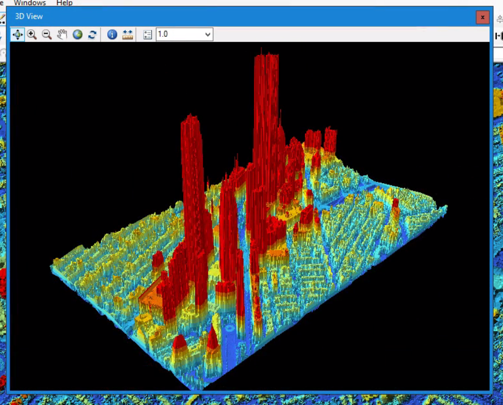Select the Zoom Out magnifier tool

pyautogui.click(x=47, y=34)
